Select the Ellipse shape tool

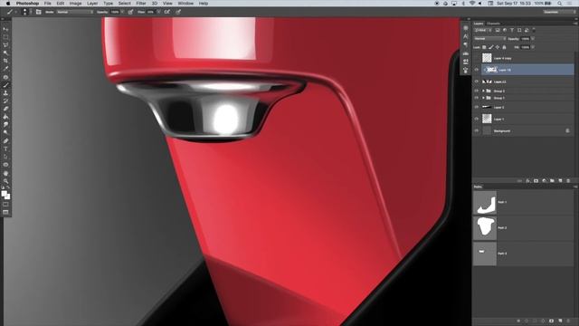coord(5,165)
